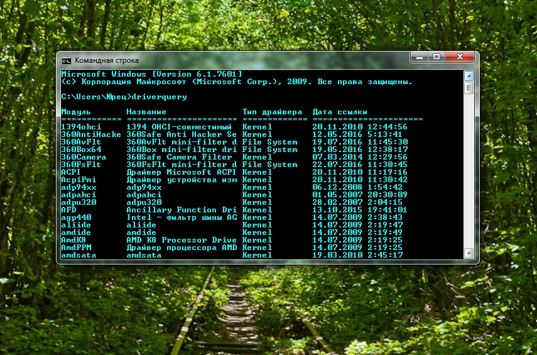Click 'File System' type in 360AvFlt row

pyautogui.click(x=270, y=142)
